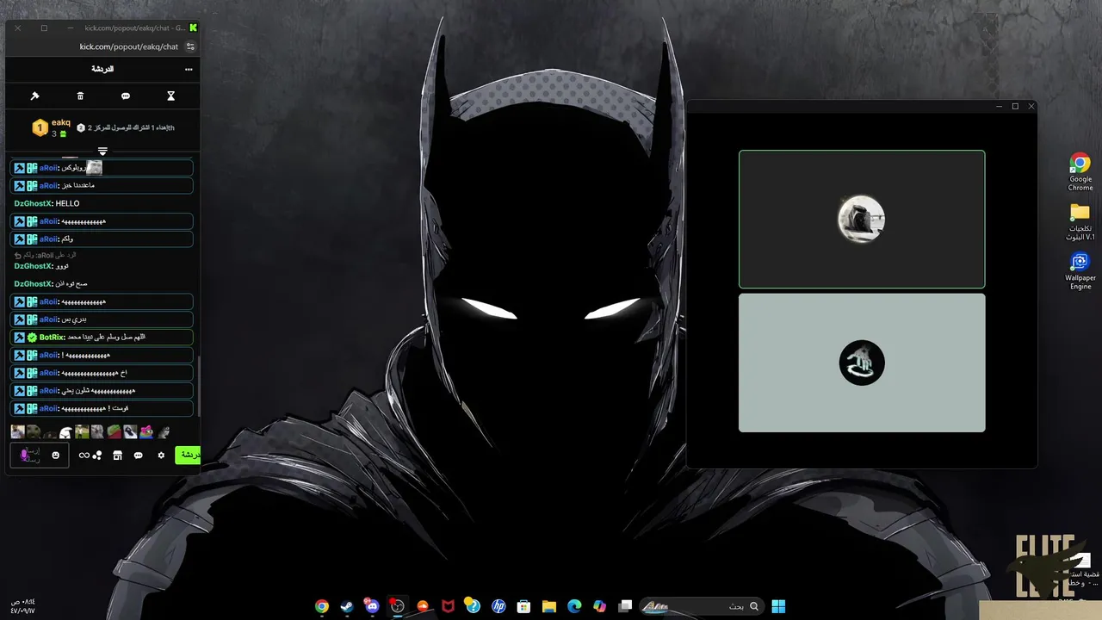Click the three-circles points icon below chat
Viewport: 1102px width, 620px height.
pyautogui.click(x=97, y=456)
